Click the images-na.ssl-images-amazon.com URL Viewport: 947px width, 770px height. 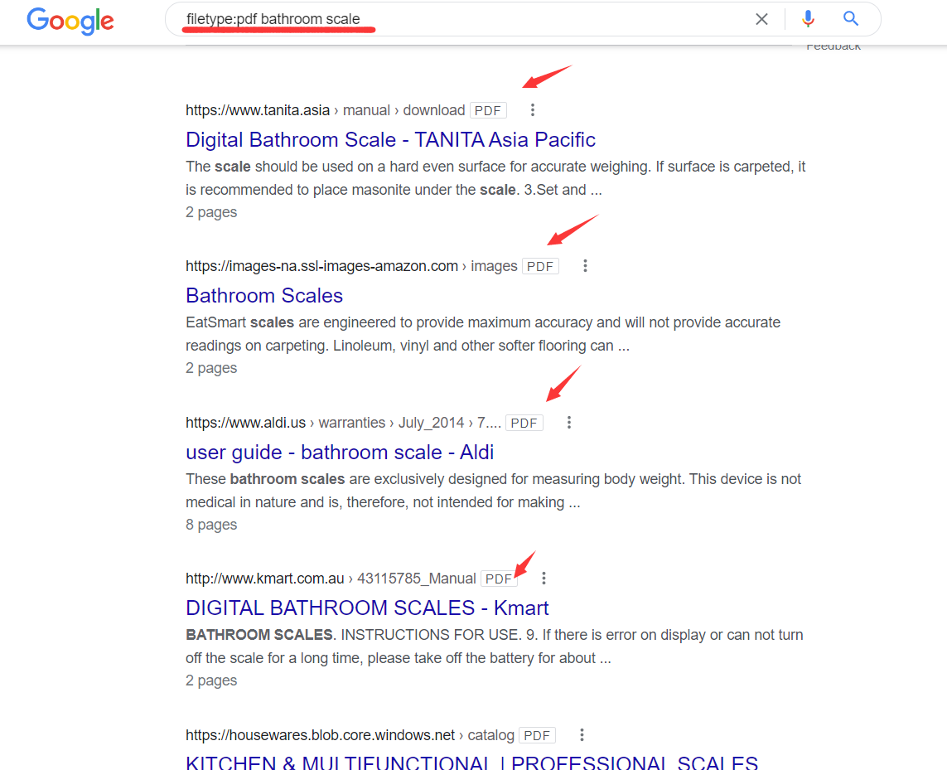[351, 266]
